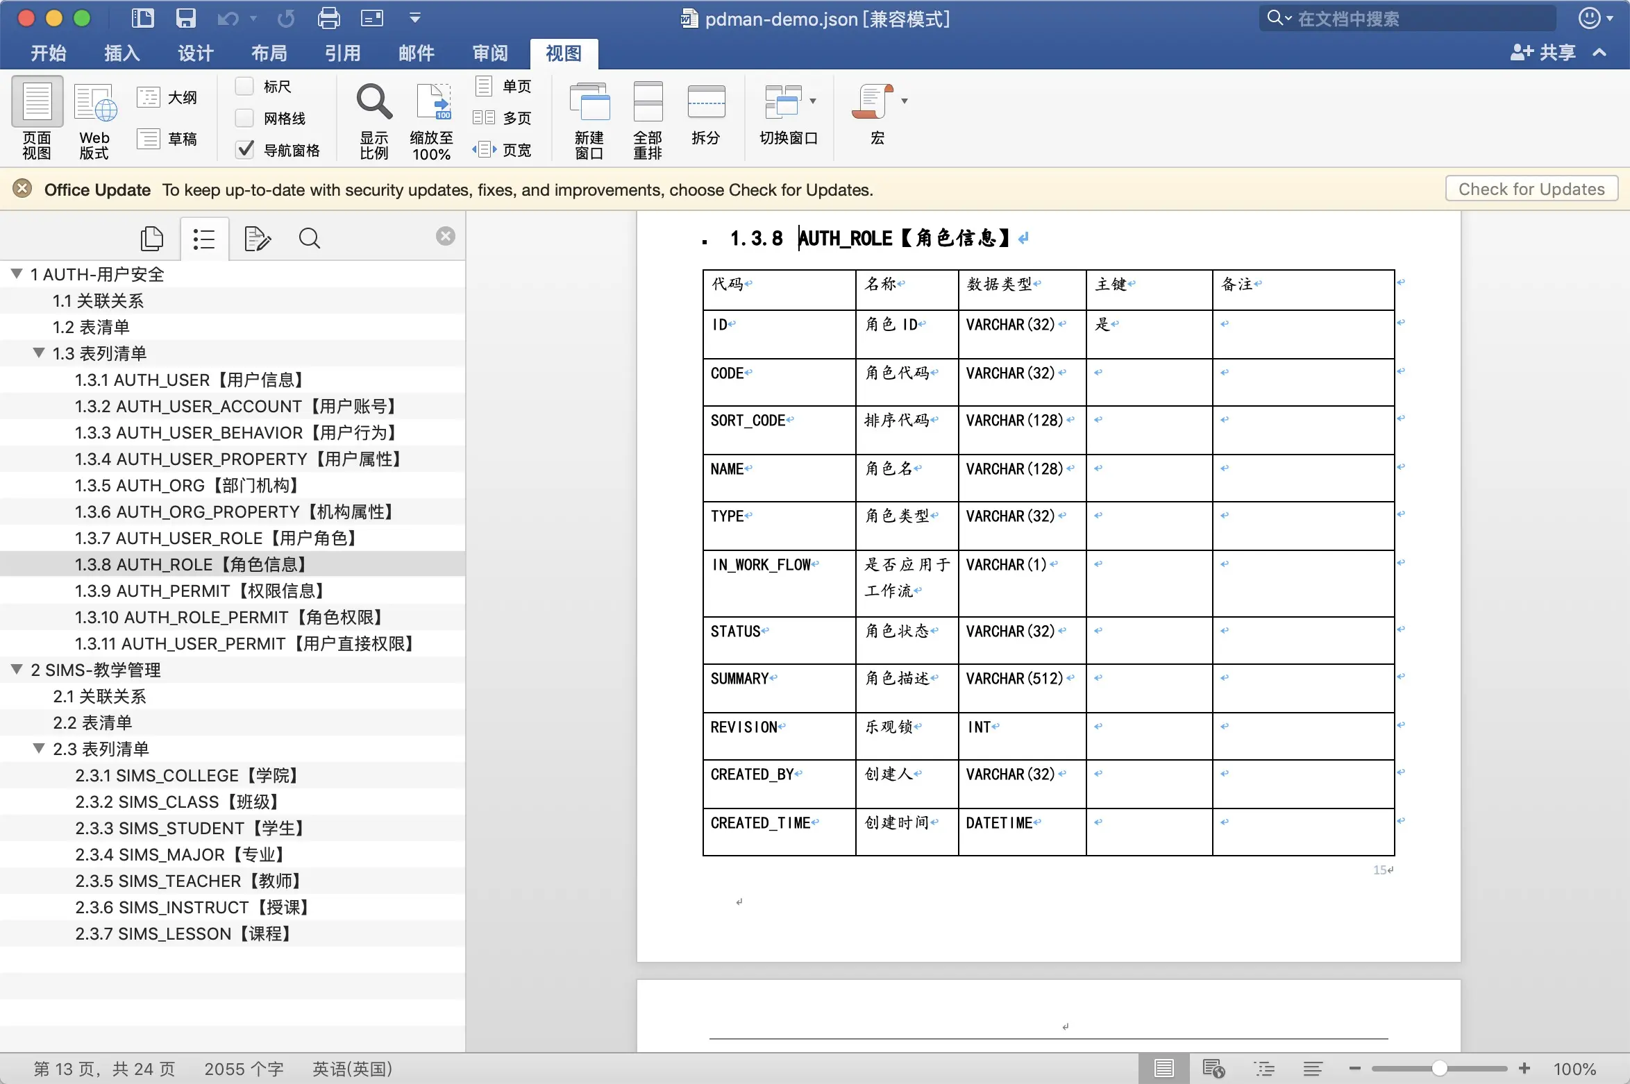
Task: Click Zoom to 100% (缩放至100%)
Action: pos(431,120)
